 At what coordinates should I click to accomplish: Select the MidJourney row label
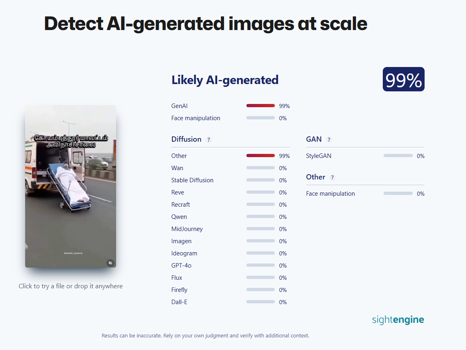tap(187, 229)
